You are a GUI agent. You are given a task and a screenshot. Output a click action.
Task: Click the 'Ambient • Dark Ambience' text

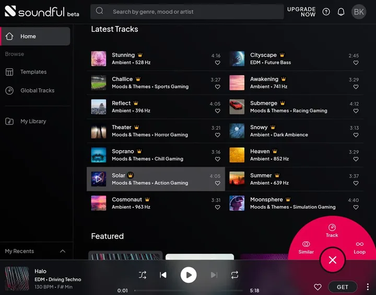point(279,135)
